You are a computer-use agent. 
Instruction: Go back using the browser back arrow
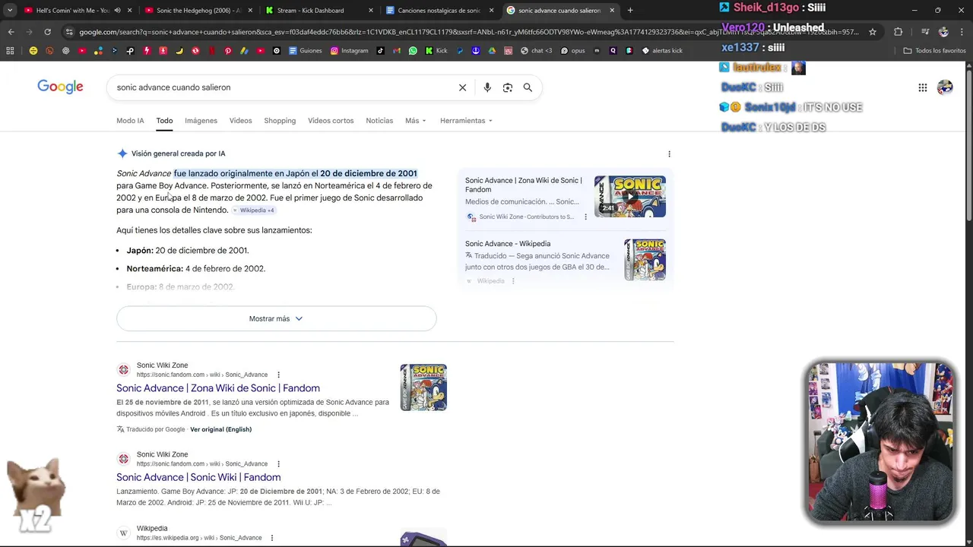11,32
